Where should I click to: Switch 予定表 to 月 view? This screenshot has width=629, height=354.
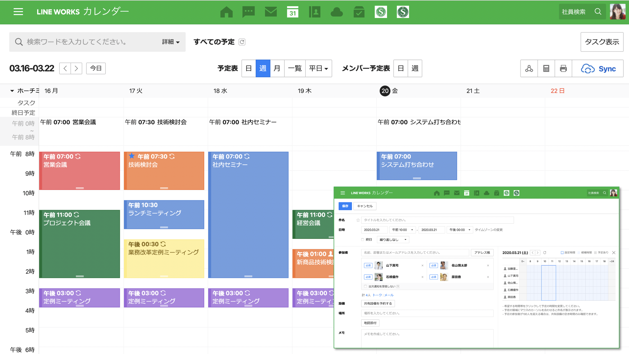277,68
